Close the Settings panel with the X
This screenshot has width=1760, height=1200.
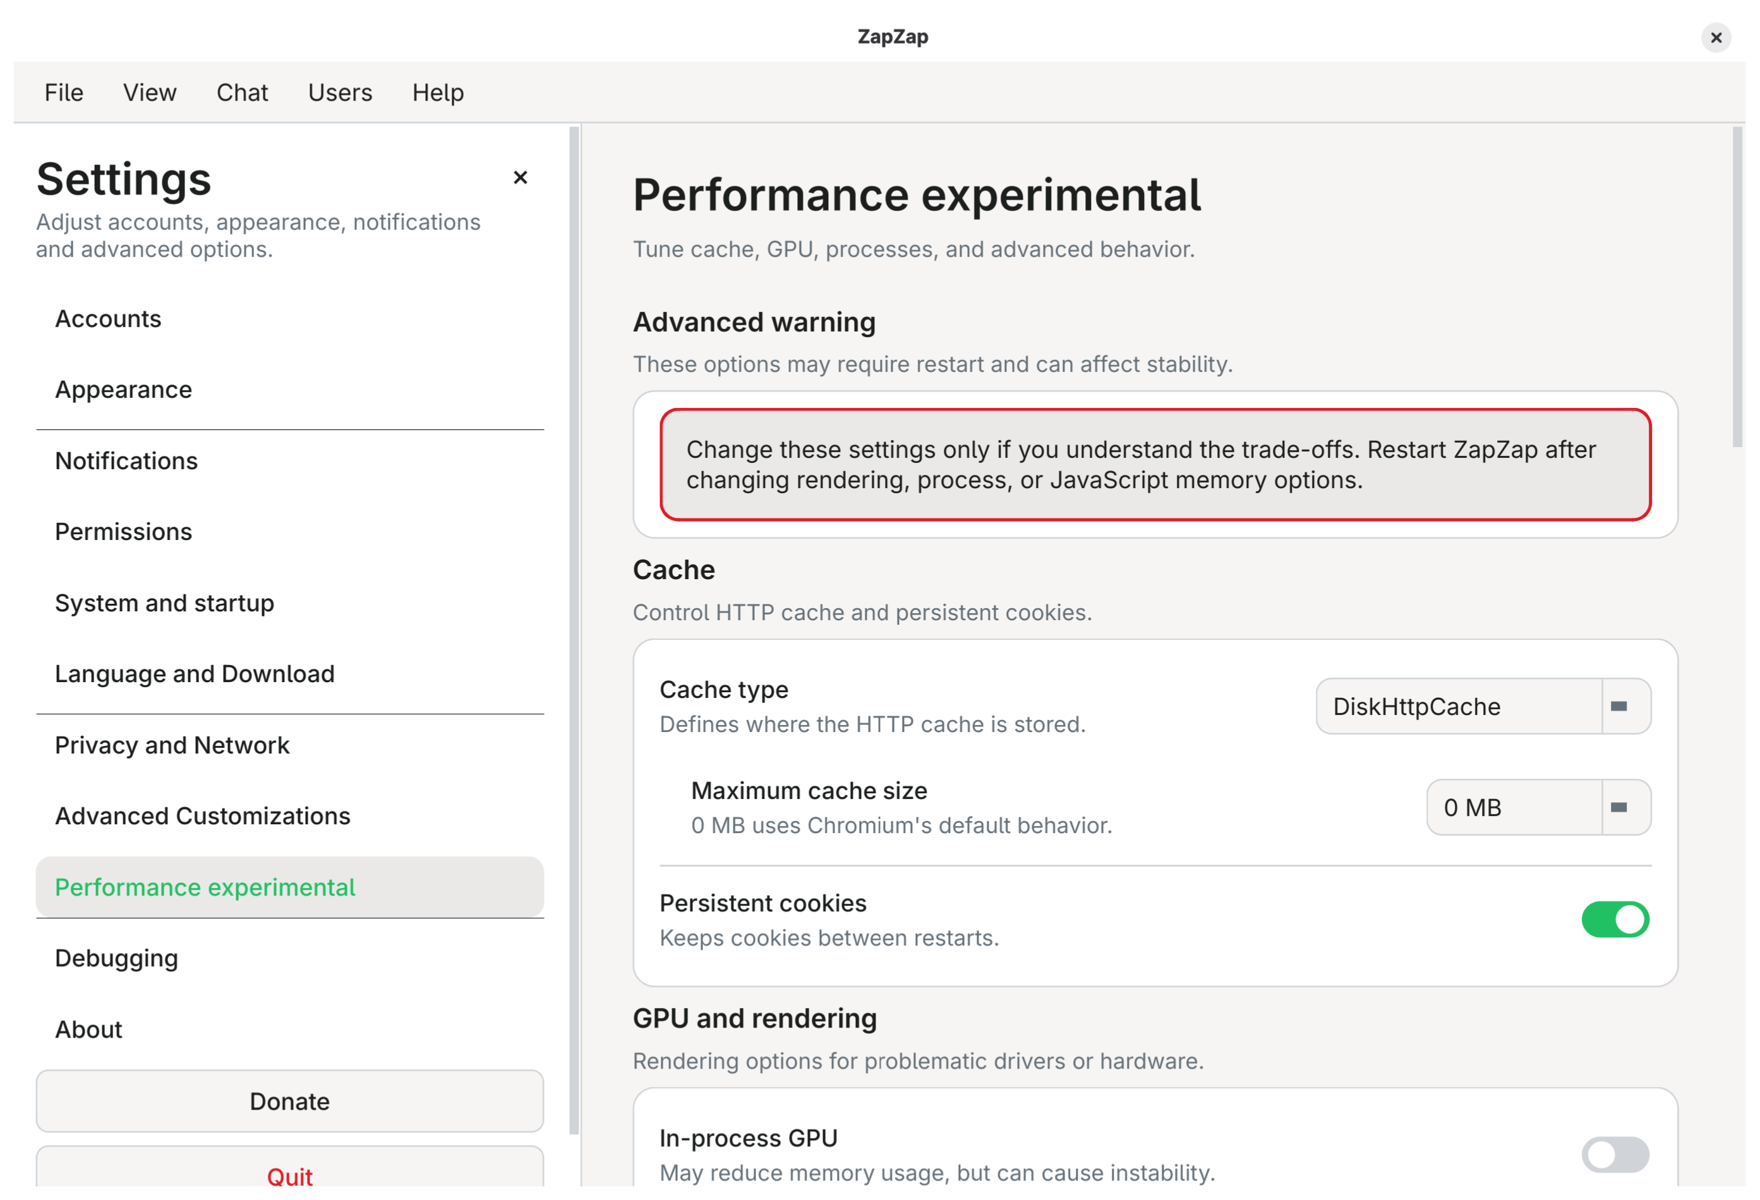coord(521,178)
